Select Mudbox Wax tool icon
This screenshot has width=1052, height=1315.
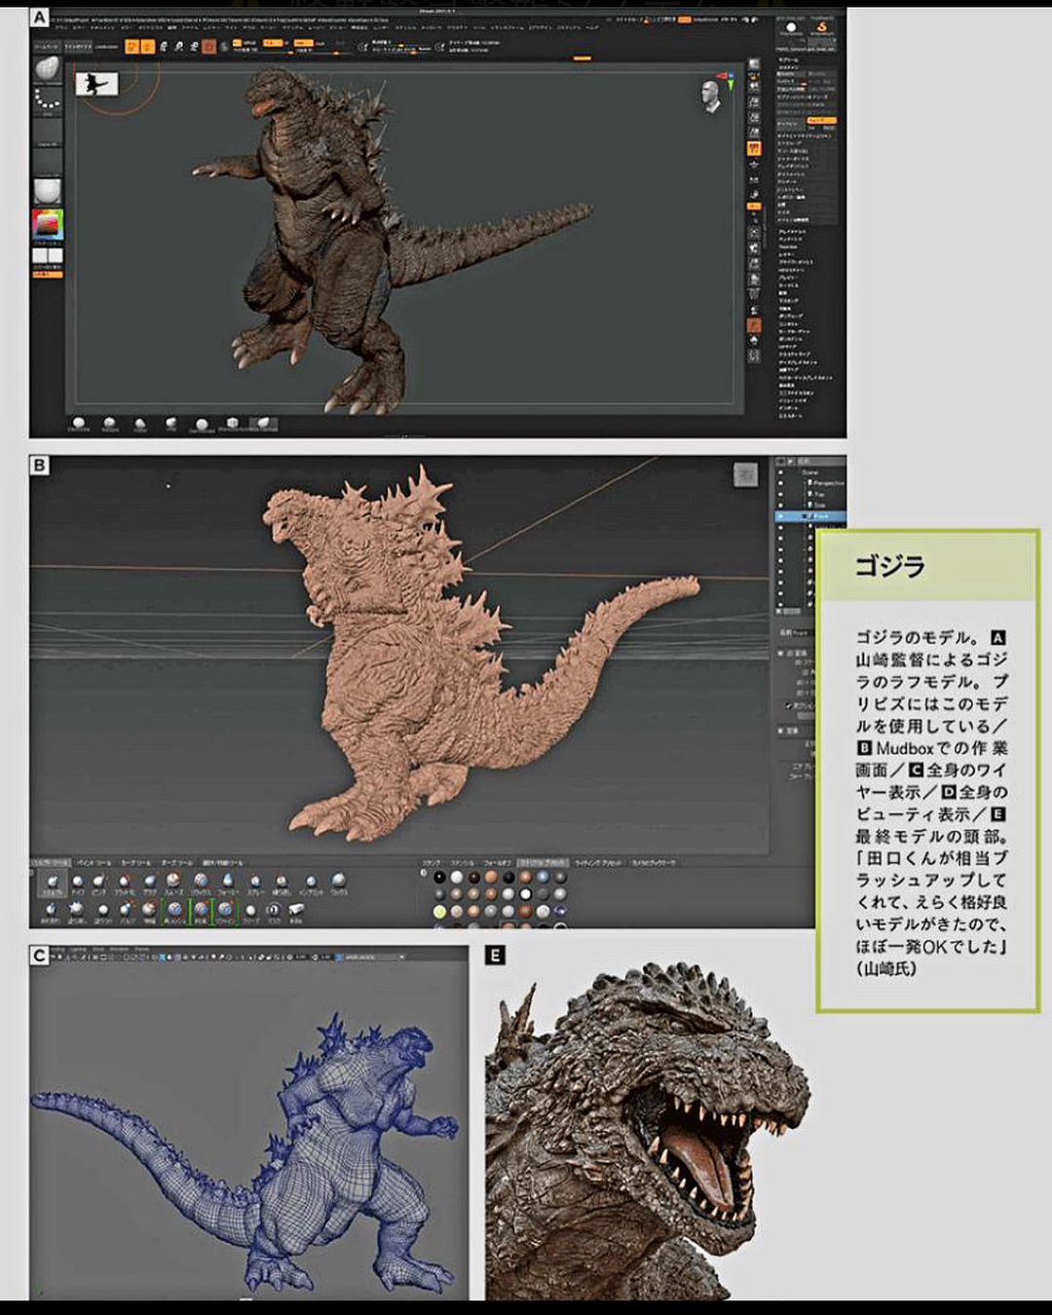click(338, 882)
